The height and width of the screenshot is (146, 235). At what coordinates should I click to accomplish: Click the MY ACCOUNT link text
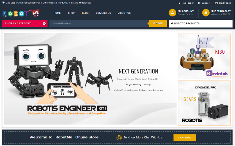(x=186, y=11)
